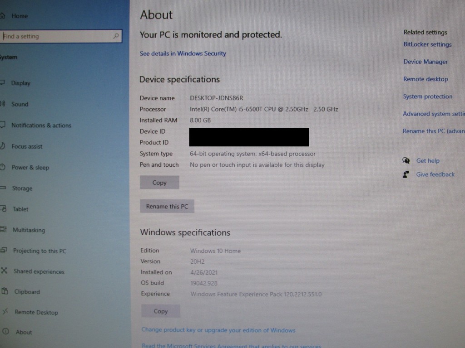Click the 20H2 version value
465x348 pixels.
(x=197, y=261)
